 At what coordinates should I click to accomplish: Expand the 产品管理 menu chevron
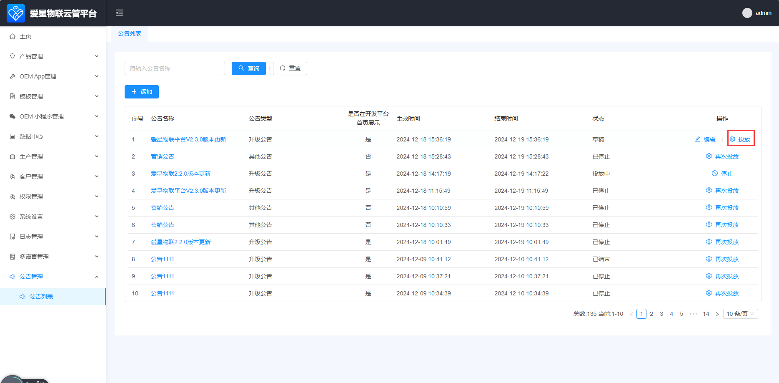(97, 56)
